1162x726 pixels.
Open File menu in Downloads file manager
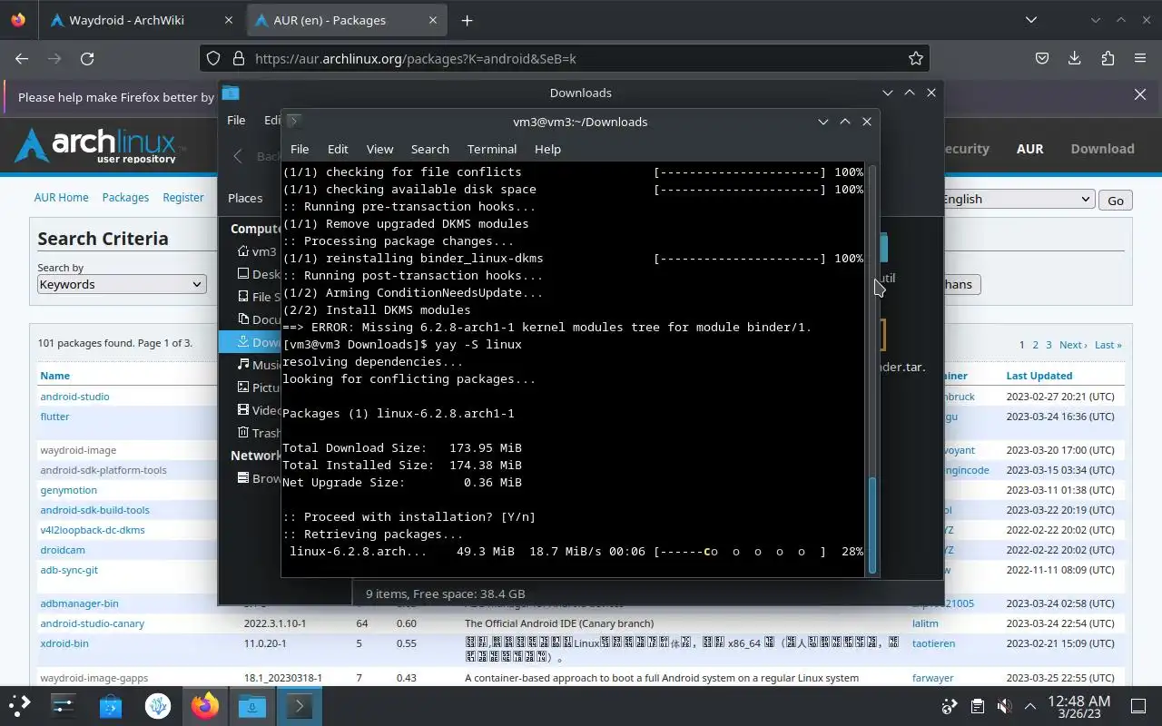pos(236,120)
